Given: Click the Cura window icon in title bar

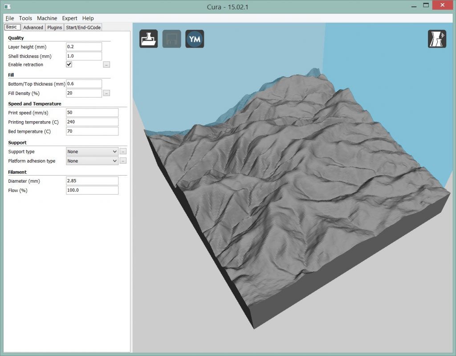Looking at the screenshot, I should click(x=8, y=6).
